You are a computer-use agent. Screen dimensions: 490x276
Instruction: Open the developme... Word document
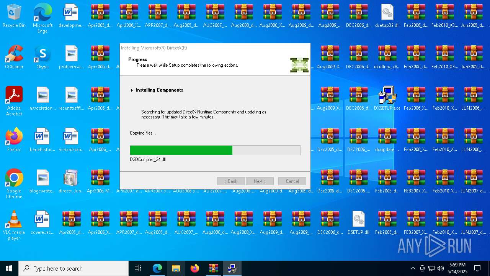tap(71, 16)
